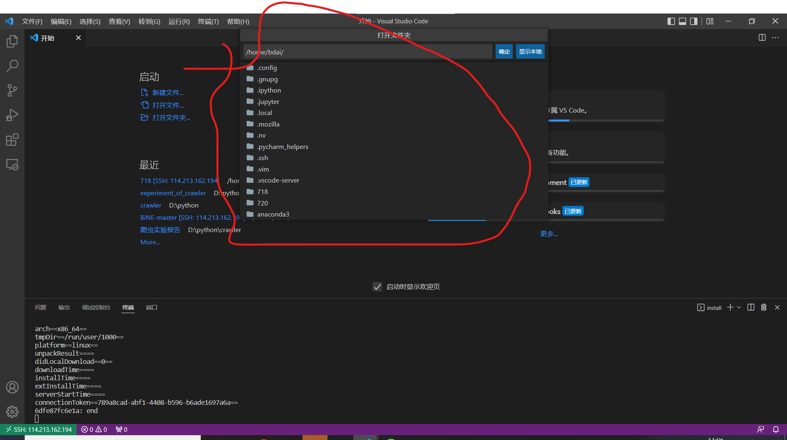Image resolution: width=787 pixels, height=440 pixels.
Task: Toggle secondary side bar layout icon
Action: [x=694, y=21]
